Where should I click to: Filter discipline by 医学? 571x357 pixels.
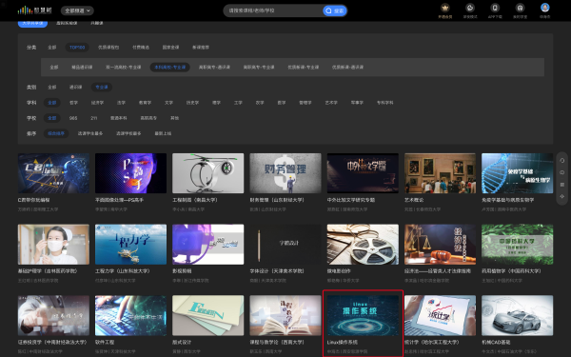tap(282, 103)
